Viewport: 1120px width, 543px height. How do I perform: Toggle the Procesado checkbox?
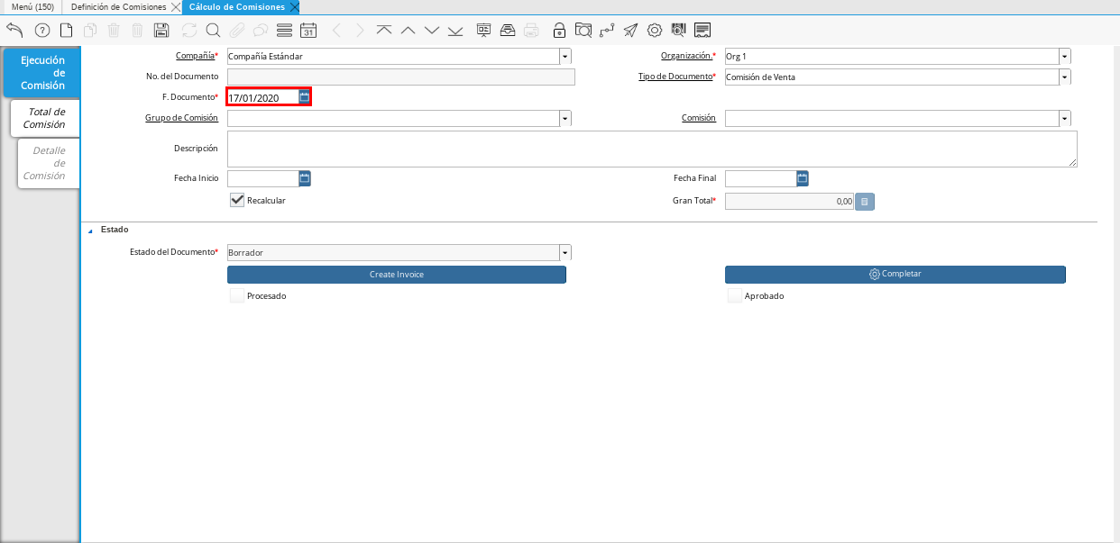click(x=237, y=295)
